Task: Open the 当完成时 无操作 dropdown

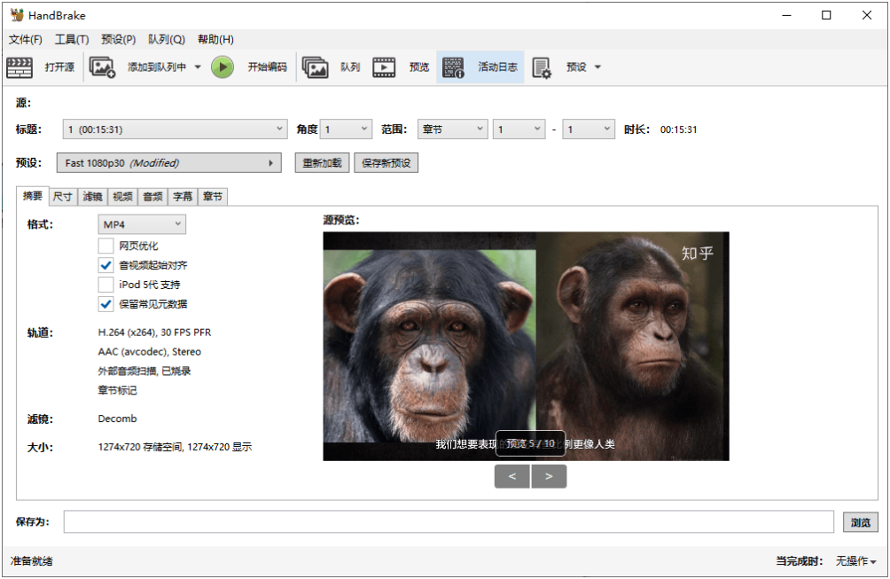Action: pyautogui.click(x=856, y=561)
